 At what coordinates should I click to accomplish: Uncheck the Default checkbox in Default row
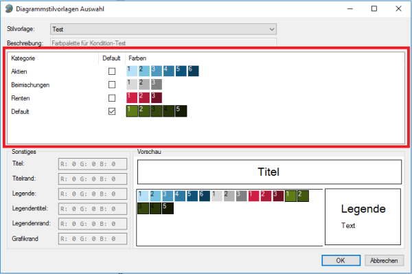pos(112,111)
